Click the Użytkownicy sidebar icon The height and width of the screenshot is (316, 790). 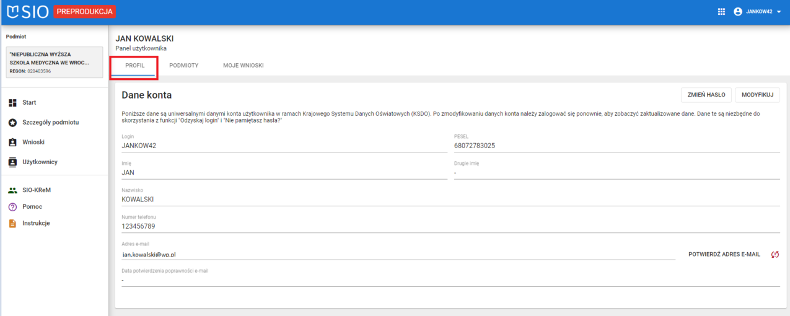point(12,162)
